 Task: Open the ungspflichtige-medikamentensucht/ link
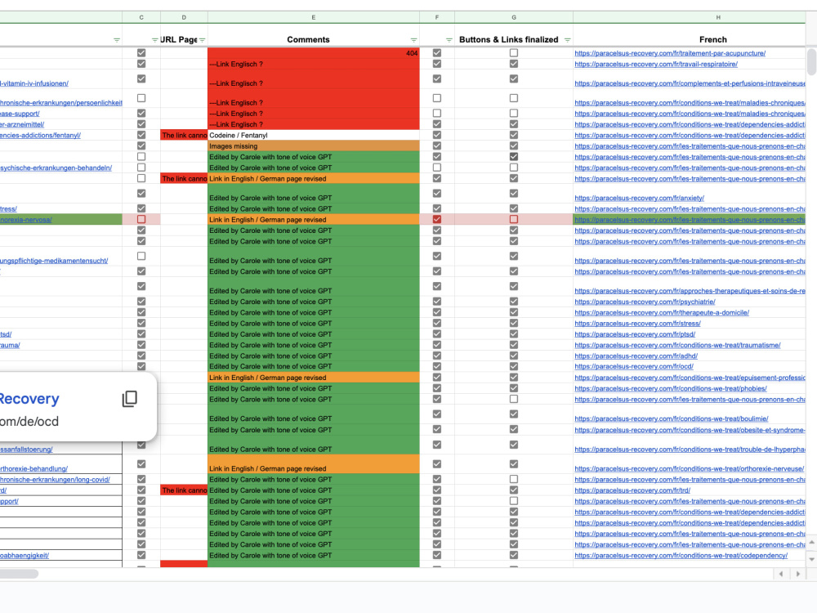[x=54, y=261]
